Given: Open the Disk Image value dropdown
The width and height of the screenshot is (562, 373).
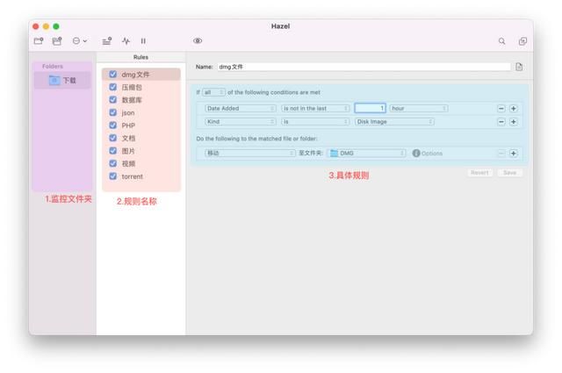Looking at the screenshot, I should point(394,122).
